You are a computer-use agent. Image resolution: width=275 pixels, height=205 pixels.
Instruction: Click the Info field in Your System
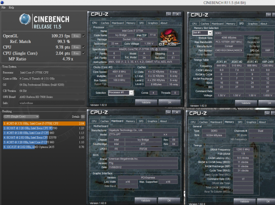click(52, 103)
